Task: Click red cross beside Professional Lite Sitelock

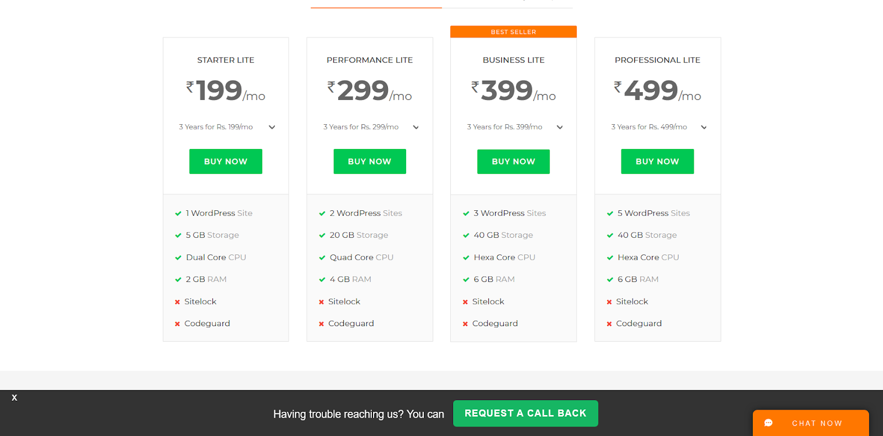Action: 609,302
